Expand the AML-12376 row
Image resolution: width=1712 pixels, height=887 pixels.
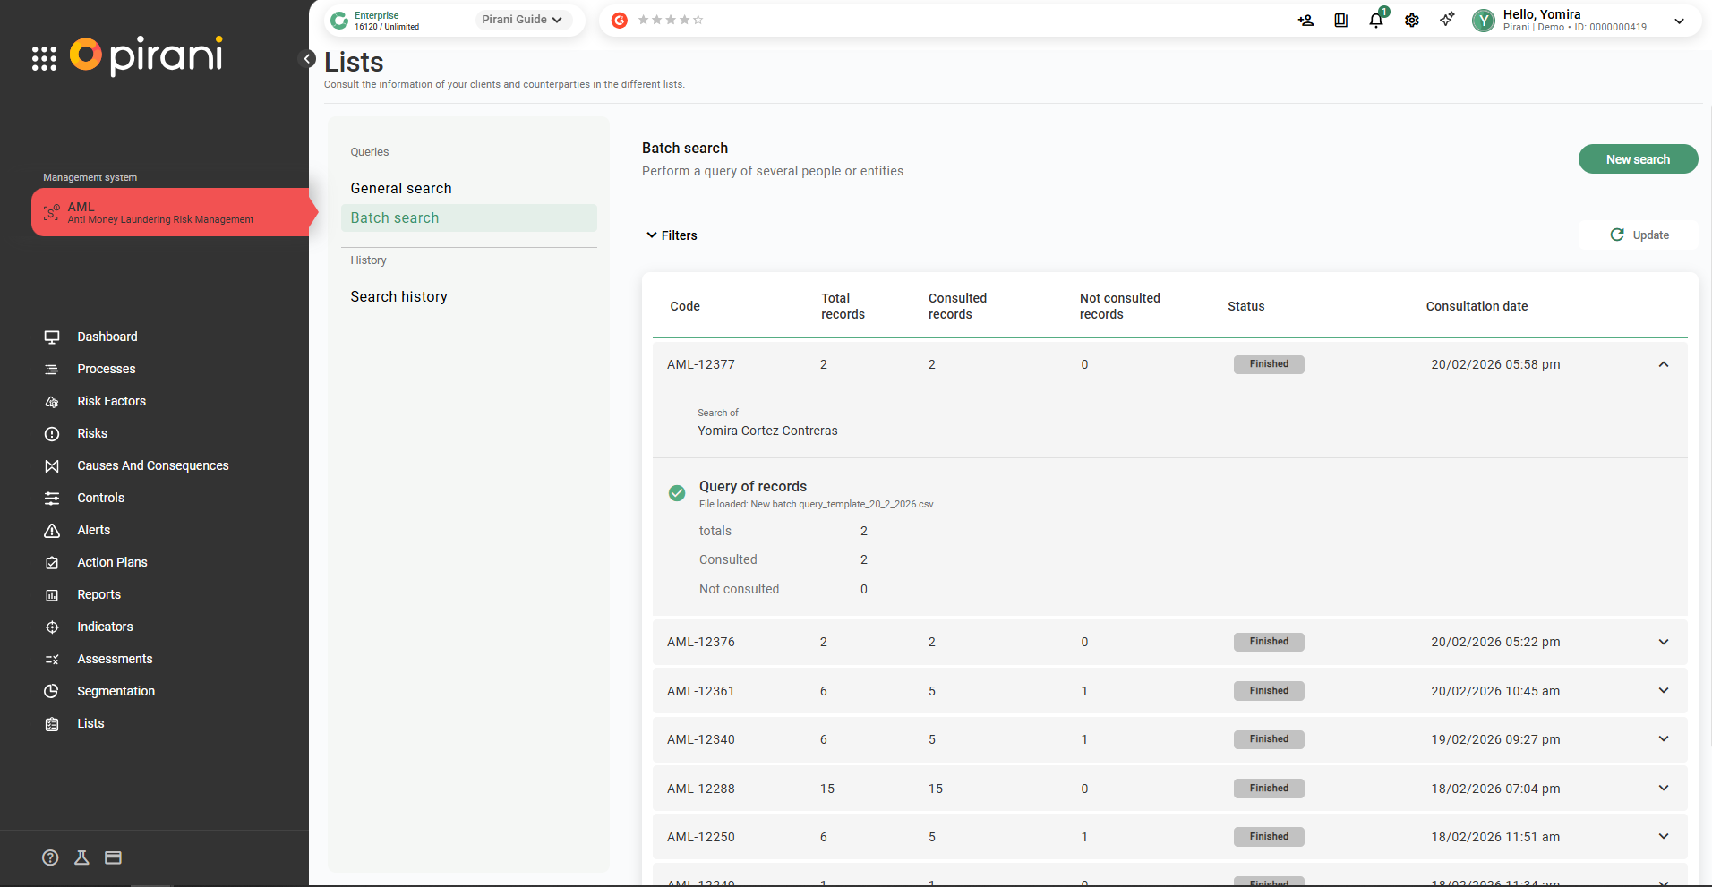point(1663,642)
